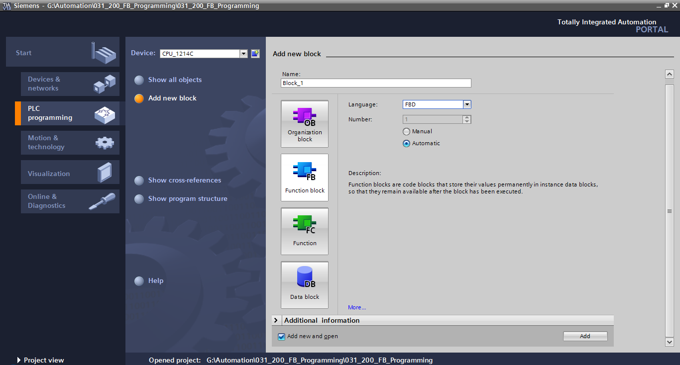Pick the Data block type
The width and height of the screenshot is (680, 365).
(x=305, y=285)
